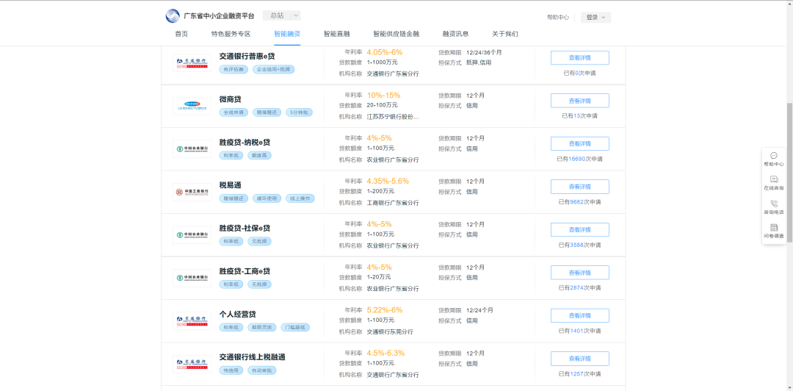793x391 pixels.
Task: Click the 全线申请 tag under 微商贷
Action: point(233,112)
